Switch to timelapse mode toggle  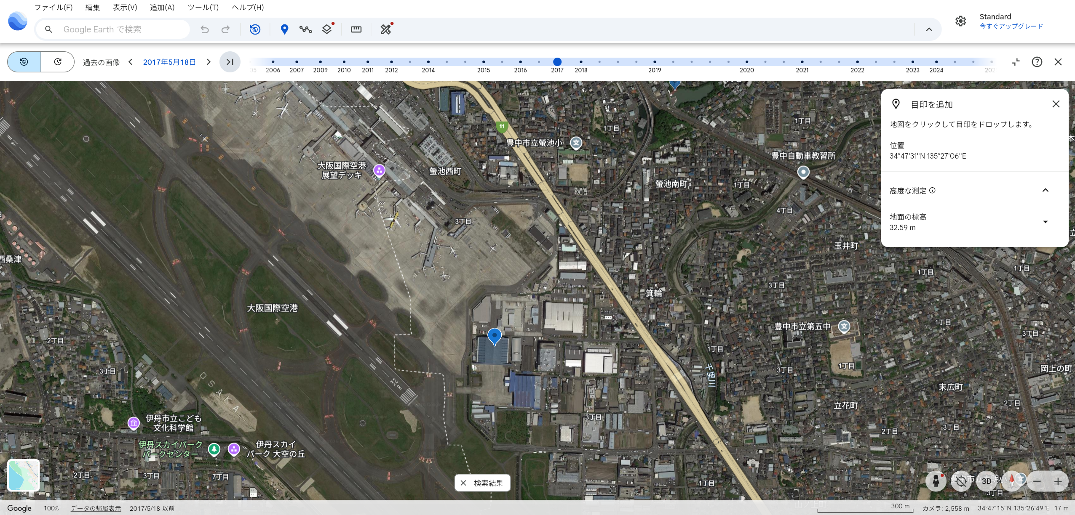[58, 62]
